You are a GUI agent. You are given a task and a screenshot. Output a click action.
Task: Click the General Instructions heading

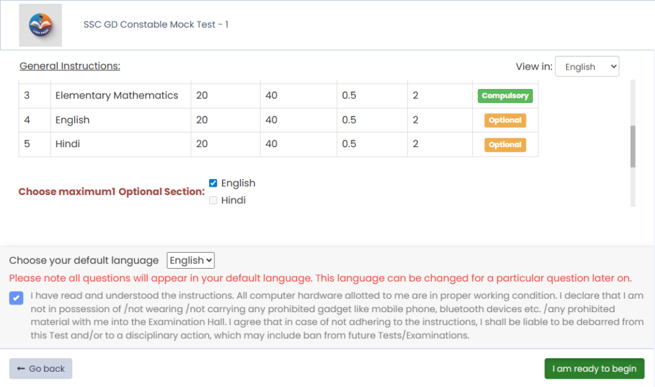[70, 66]
